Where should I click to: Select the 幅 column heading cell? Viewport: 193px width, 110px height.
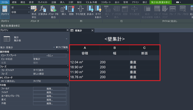point(114,53)
